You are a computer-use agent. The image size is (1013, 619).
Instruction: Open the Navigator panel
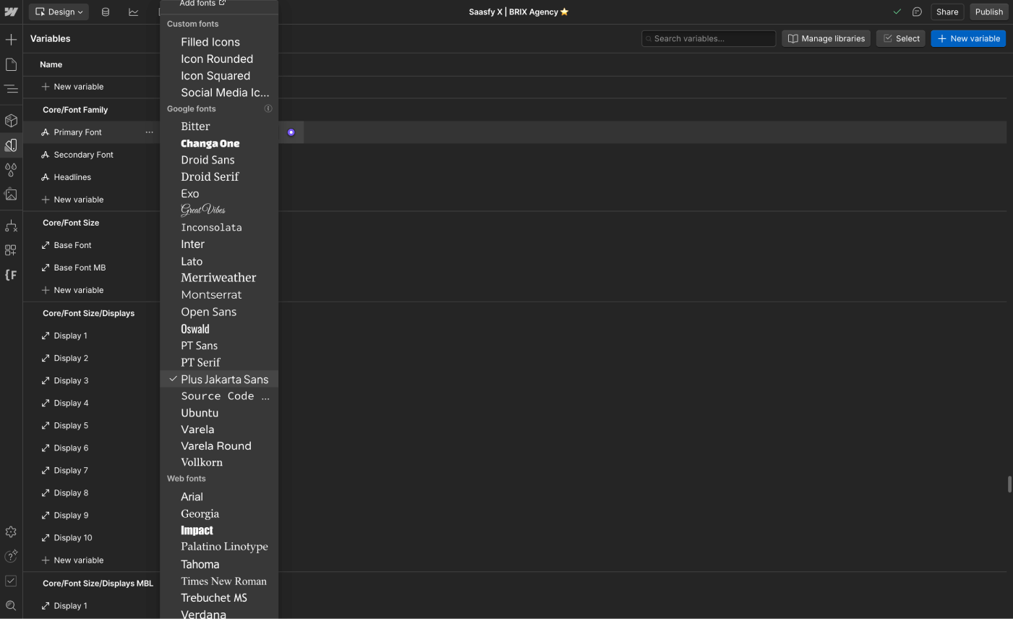pyautogui.click(x=11, y=88)
